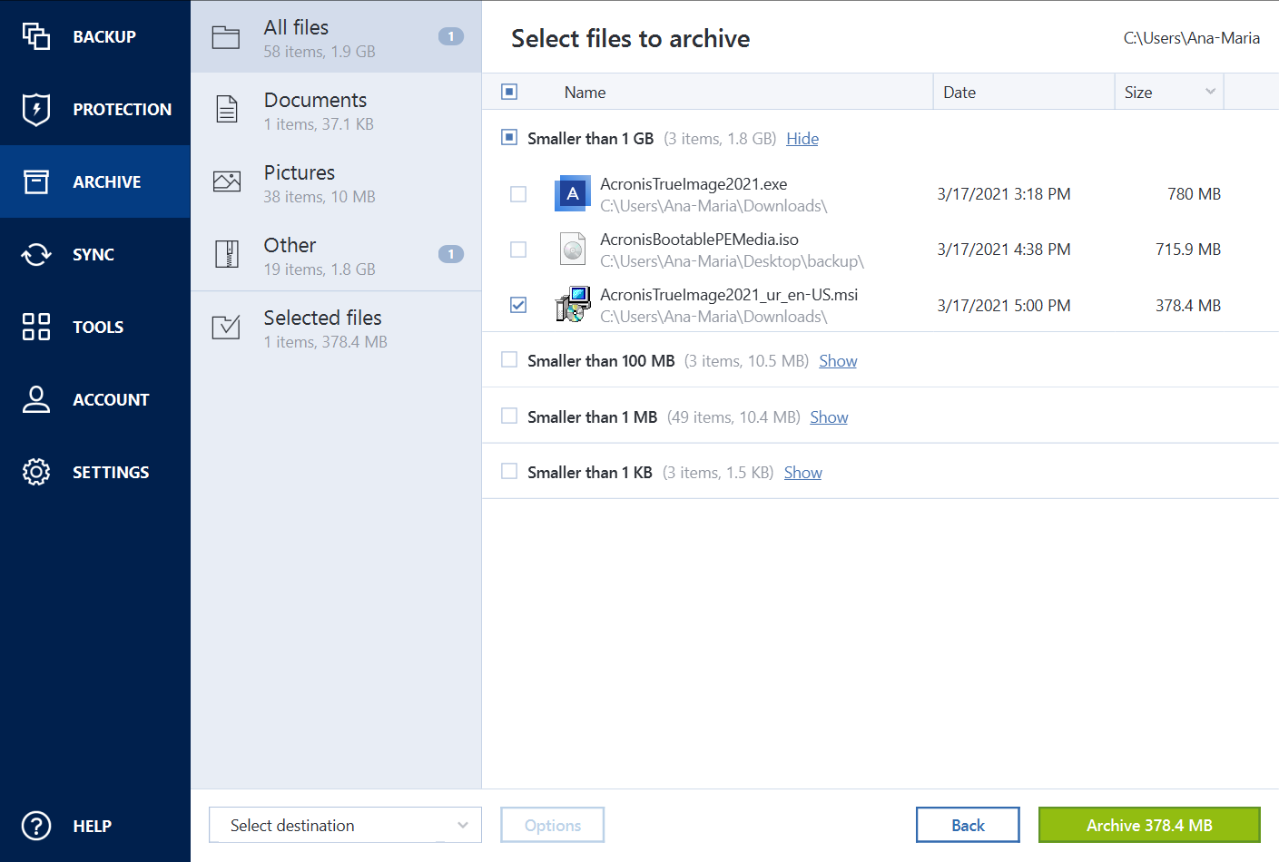Show the Smaller than 1 MB group
The height and width of the screenshot is (862, 1279).
click(829, 417)
